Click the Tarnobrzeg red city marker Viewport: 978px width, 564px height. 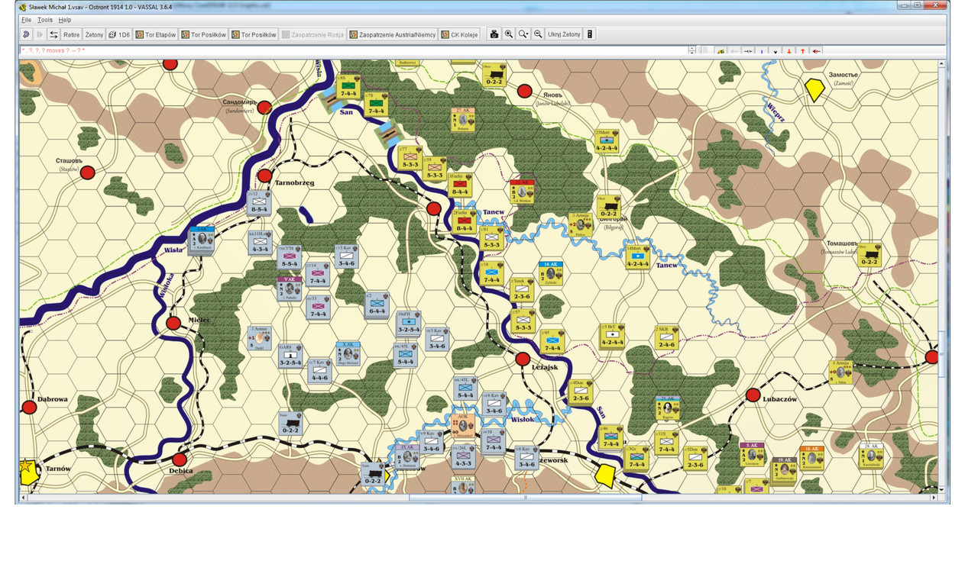click(x=264, y=176)
